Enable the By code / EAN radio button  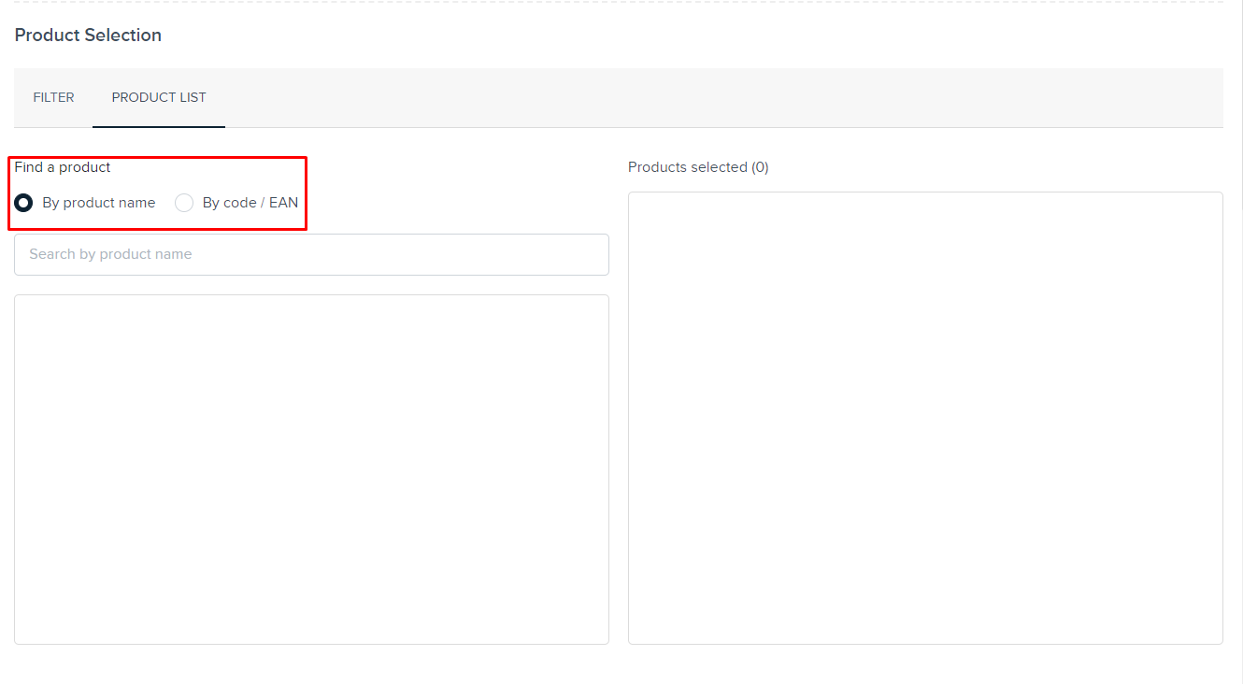coord(184,203)
